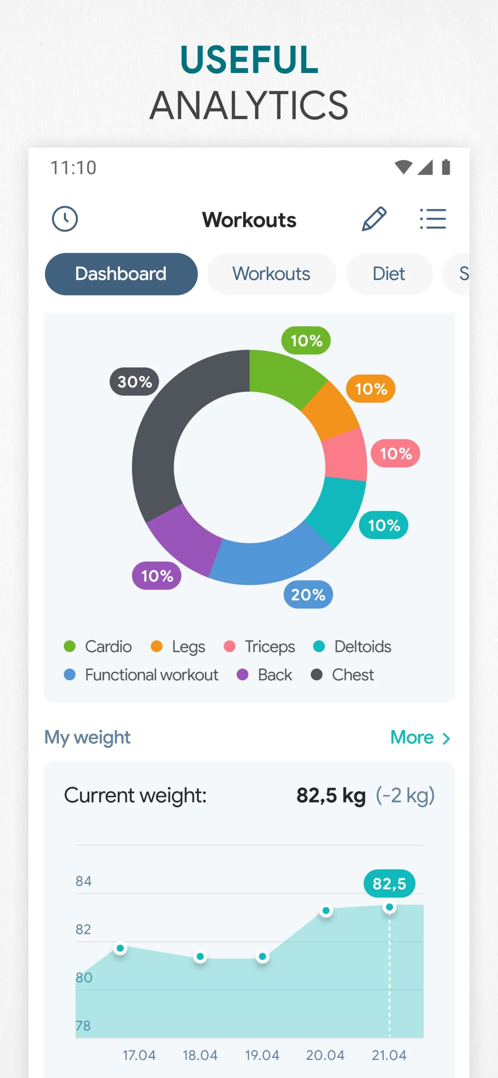Screen dimensions: 498x1078
Task: Open My weight section
Action: 87,738
